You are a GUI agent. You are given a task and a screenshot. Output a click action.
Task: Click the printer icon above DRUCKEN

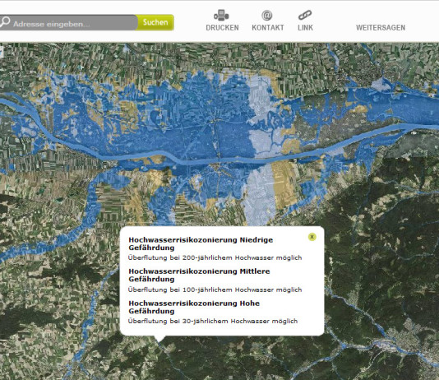221,15
